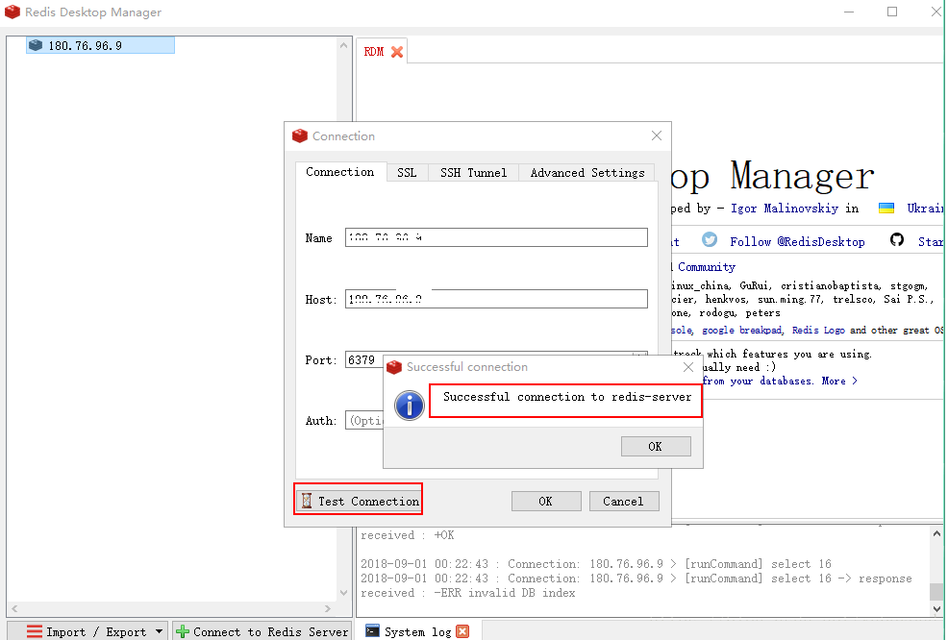This screenshot has height=640, width=948.
Task: Click Redis logo in Connection dialog title
Action: tap(300, 136)
